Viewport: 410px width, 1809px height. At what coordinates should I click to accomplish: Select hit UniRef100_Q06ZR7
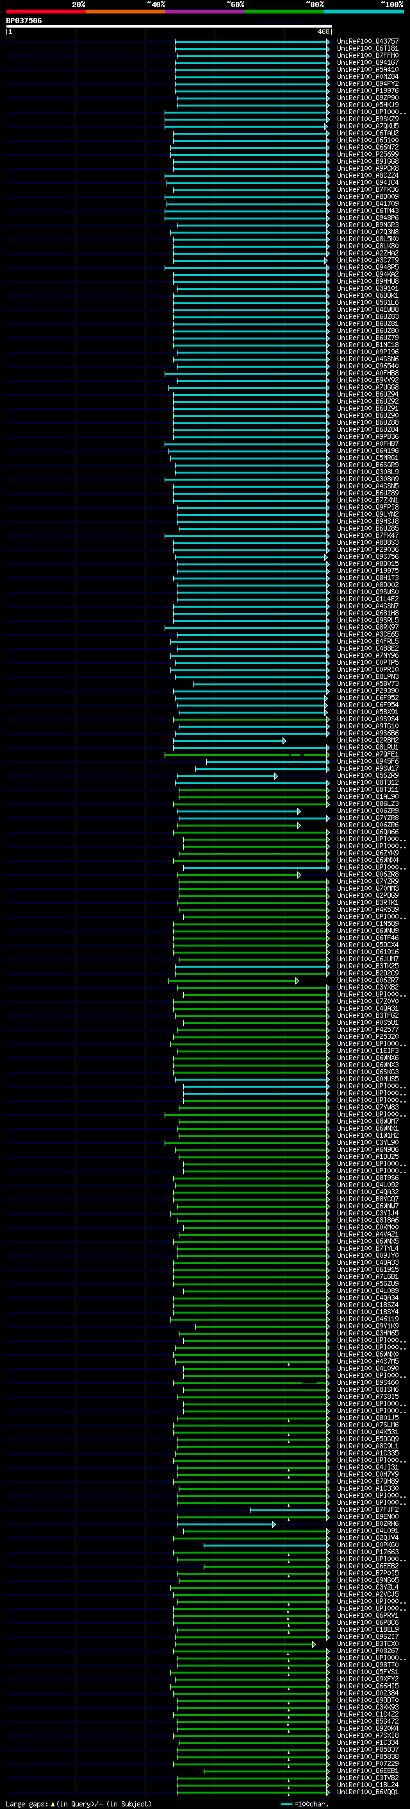click(x=367, y=981)
